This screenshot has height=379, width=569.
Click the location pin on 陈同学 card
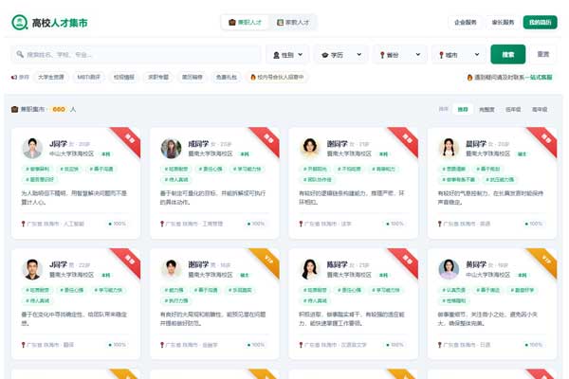(301, 345)
